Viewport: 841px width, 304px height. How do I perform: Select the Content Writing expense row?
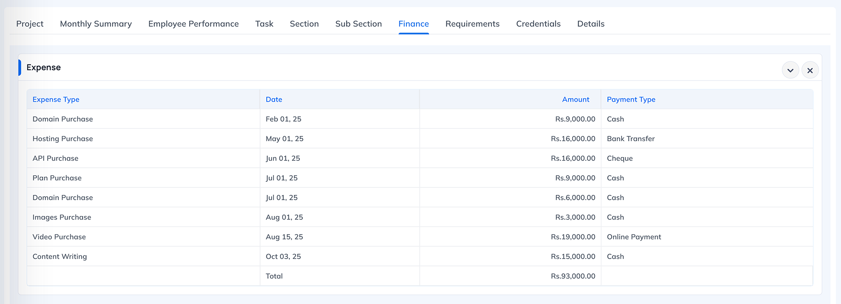[60, 256]
